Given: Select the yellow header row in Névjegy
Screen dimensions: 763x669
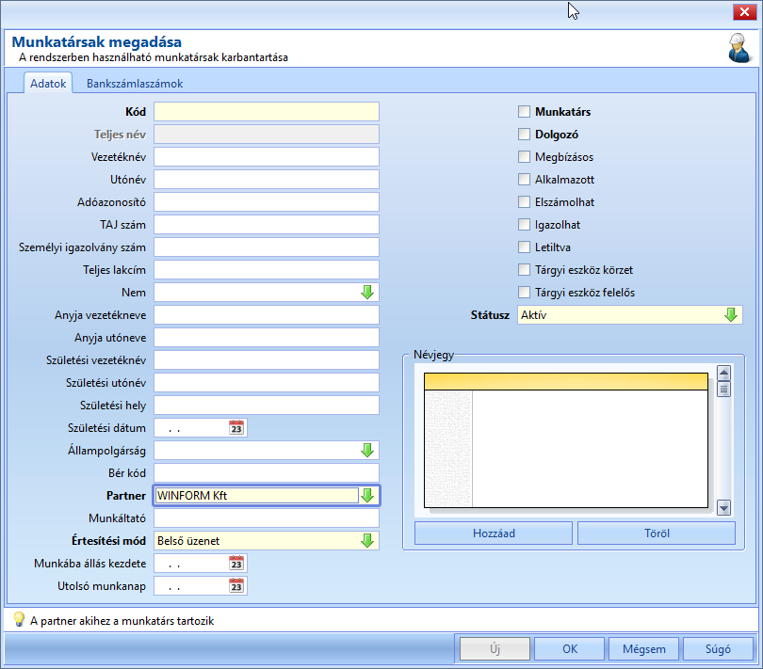Looking at the screenshot, I should point(566,381).
